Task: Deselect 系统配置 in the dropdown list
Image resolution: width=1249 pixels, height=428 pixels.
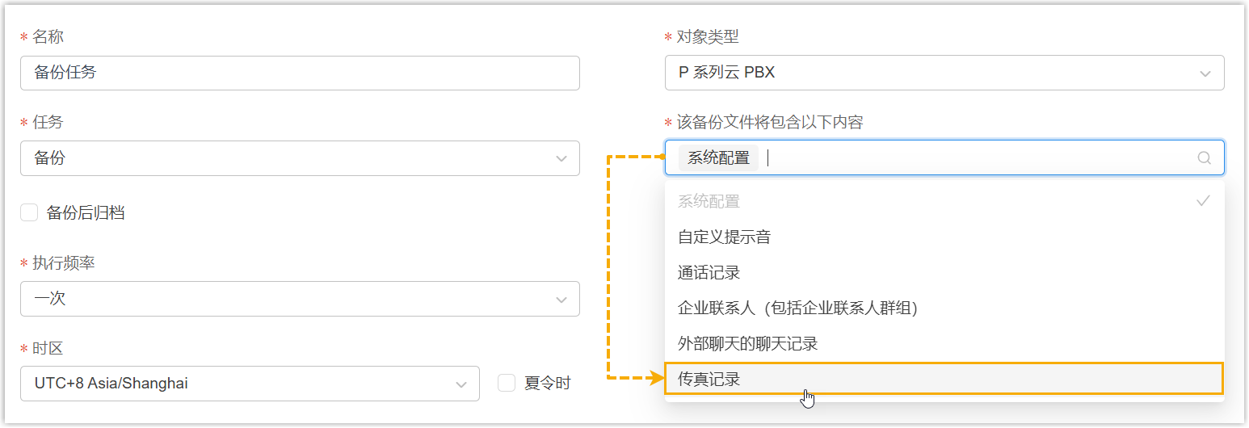Action: (x=709, y=202)
